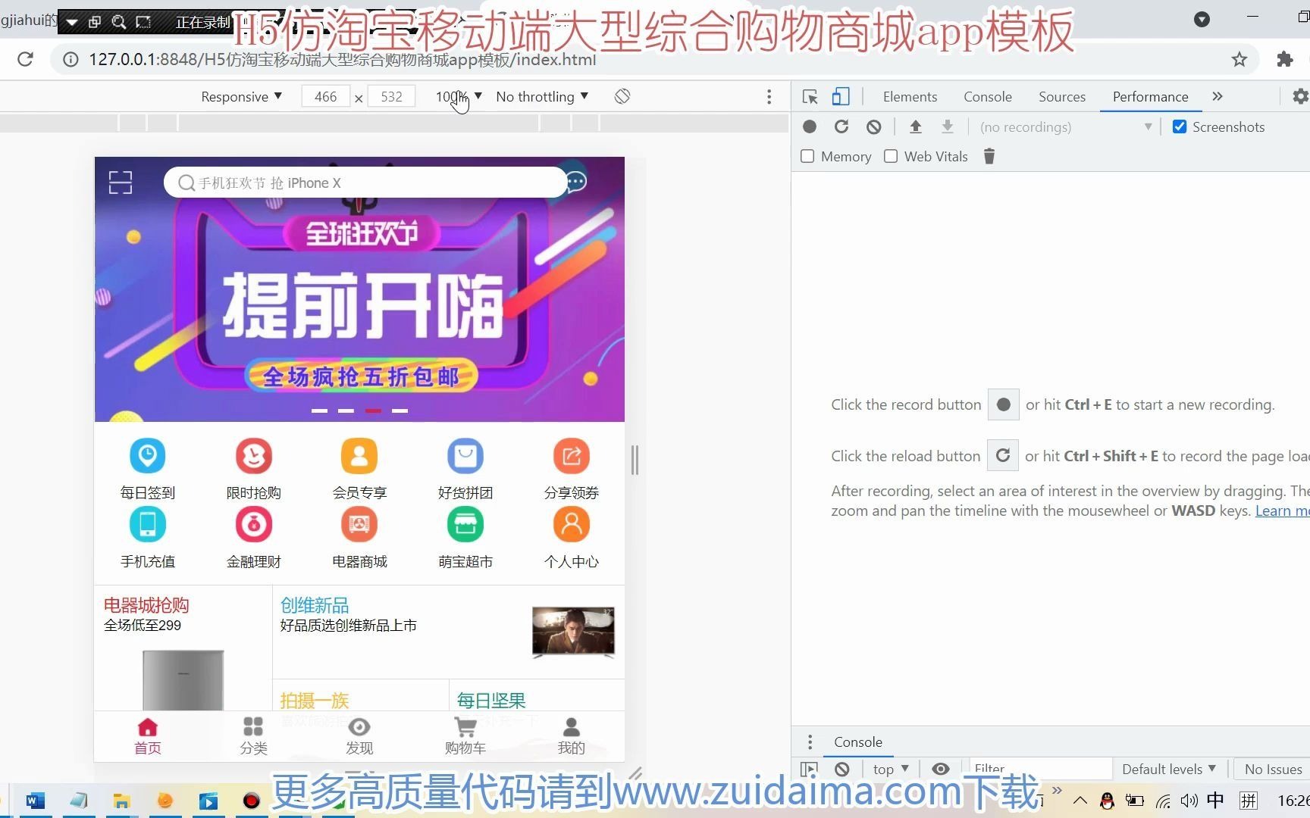
Task: Reload the browser page
Action: [x=25, y=59]
